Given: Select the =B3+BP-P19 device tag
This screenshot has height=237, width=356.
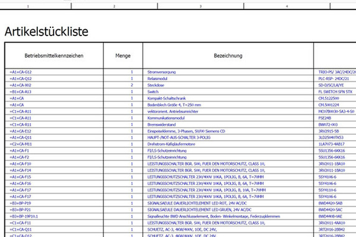Looking at the screenshot, I should click(x=20, y=203).
